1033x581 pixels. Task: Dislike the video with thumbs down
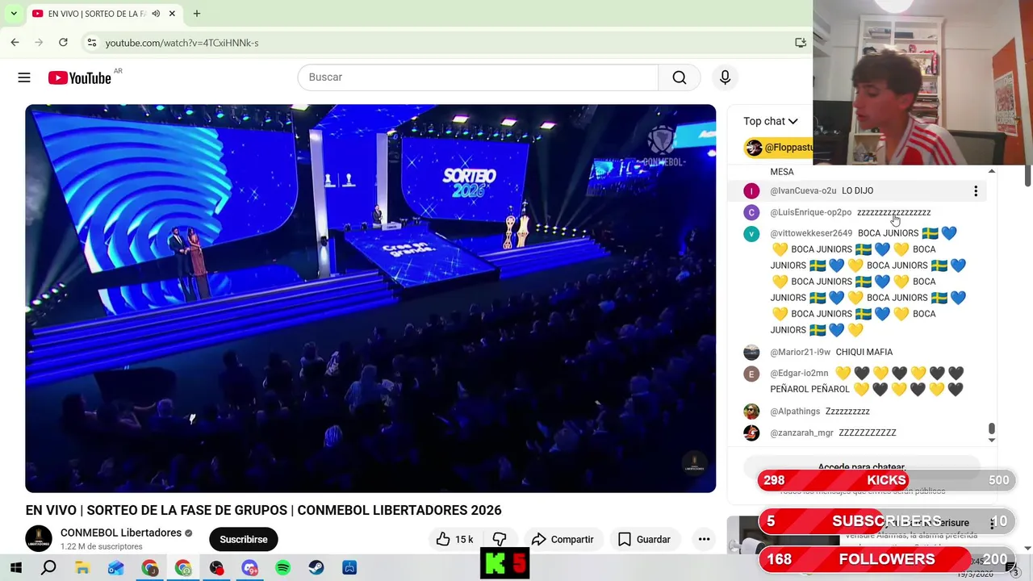pos(500,539)
